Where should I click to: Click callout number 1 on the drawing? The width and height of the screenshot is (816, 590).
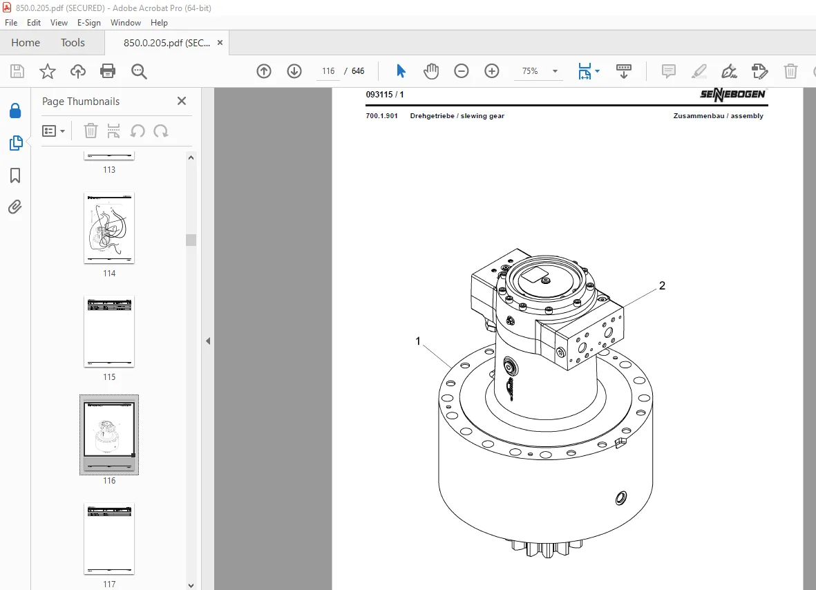pos(418,341)
